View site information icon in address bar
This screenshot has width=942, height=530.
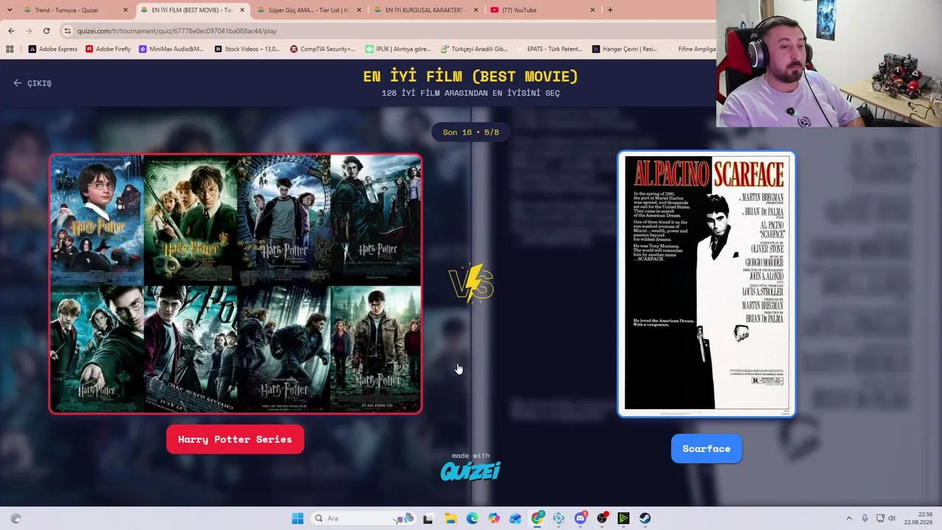68,31
